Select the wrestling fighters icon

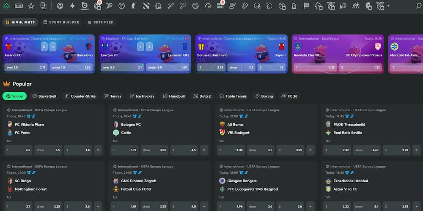point(356,6)
